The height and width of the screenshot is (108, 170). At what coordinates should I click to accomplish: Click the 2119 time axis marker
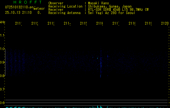point(148,23)
